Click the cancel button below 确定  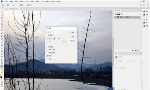pos(73,36)
